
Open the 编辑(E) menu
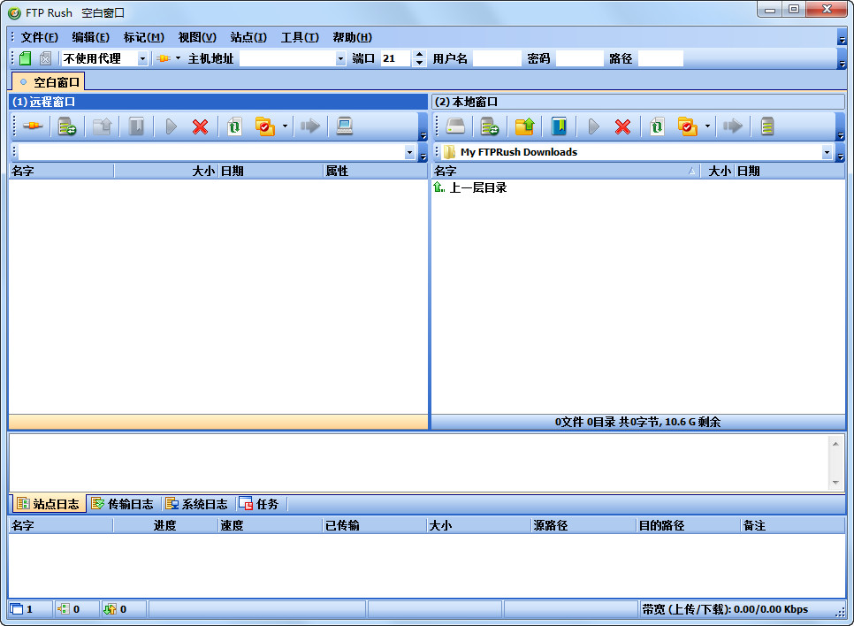pyautogui.click(x=90, y=38)
